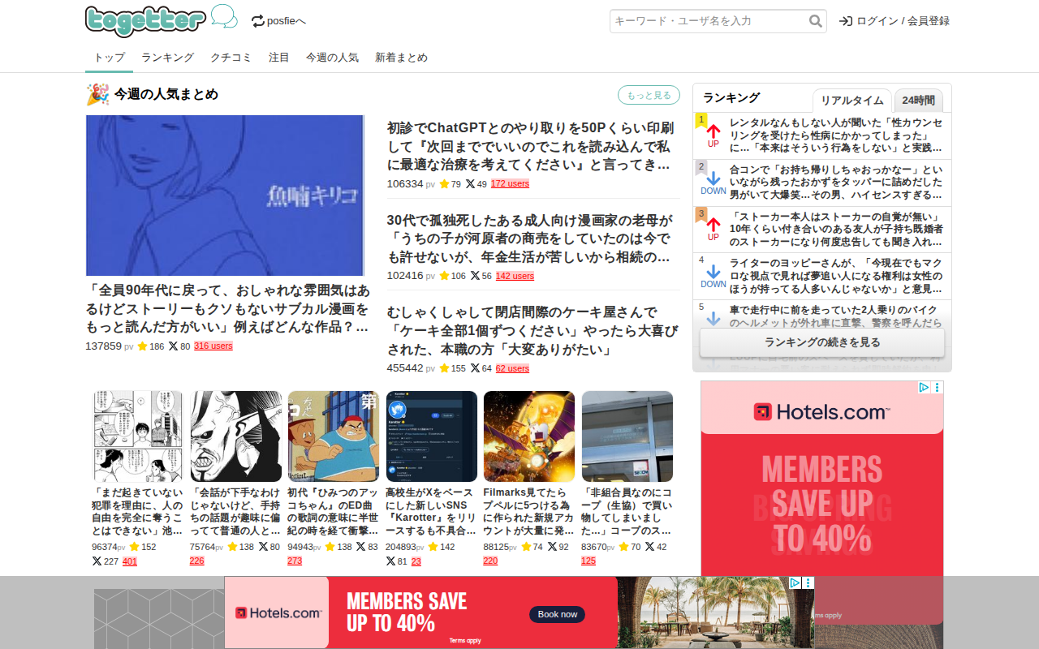Click the star icon beside 74

click(x=525, y=547)
